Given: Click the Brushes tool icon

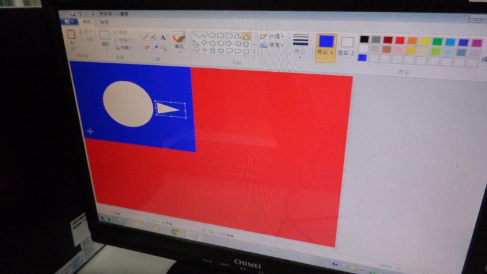Looking at the screenshot, I should (x=179, y=38).
